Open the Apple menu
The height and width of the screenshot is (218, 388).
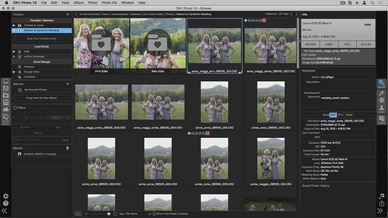[6, 3]
